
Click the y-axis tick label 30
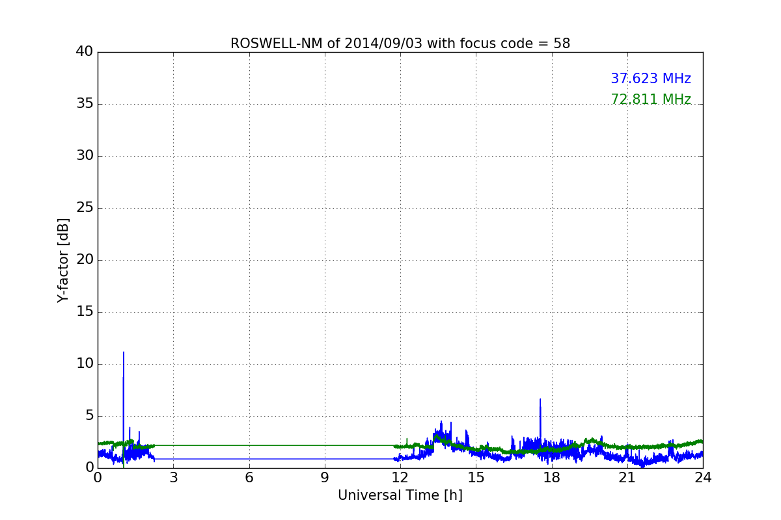[x=84, y=156]
